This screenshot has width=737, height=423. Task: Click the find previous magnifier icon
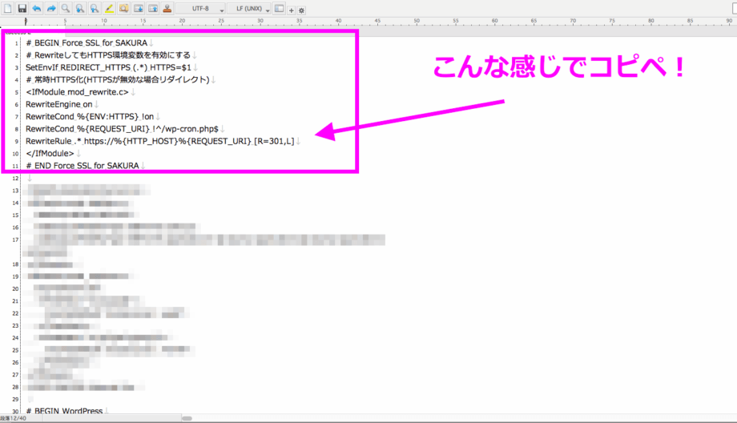click(x=80, y=8)
